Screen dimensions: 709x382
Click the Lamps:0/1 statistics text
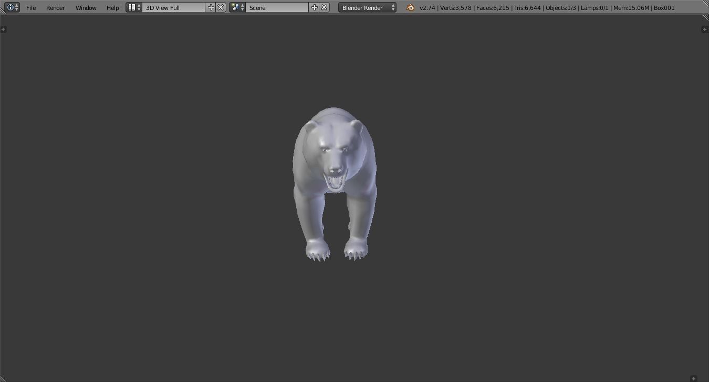pyautogui.click(x=595, y=8)
